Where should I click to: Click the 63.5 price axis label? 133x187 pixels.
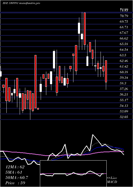[123, 55]
